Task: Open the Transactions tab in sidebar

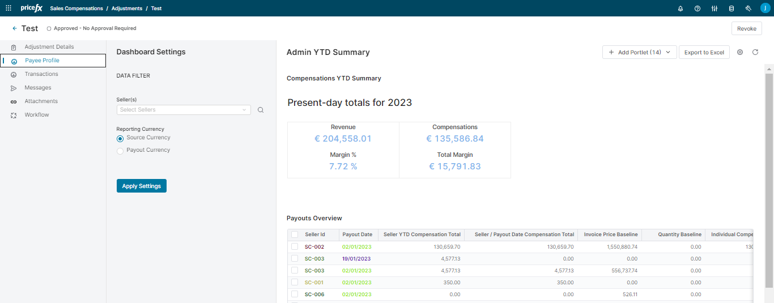Action: (x=41, y=74)
